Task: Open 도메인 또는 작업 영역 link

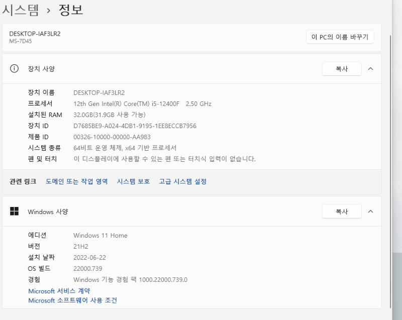Action: click(x=77, y=181)
